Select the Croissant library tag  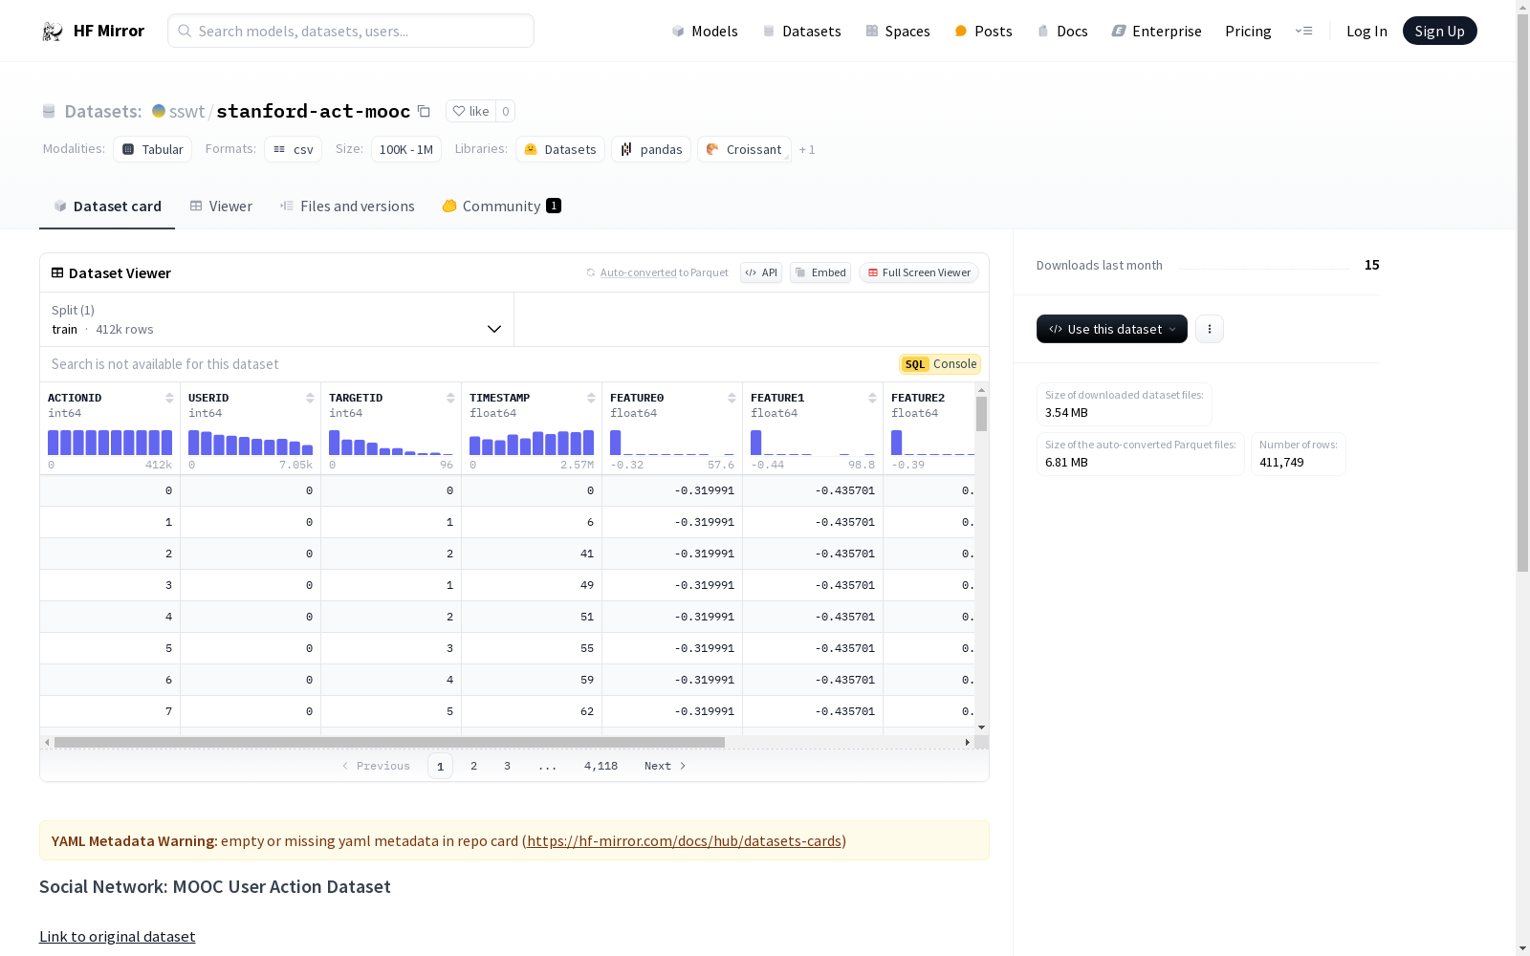coord(744,149)
